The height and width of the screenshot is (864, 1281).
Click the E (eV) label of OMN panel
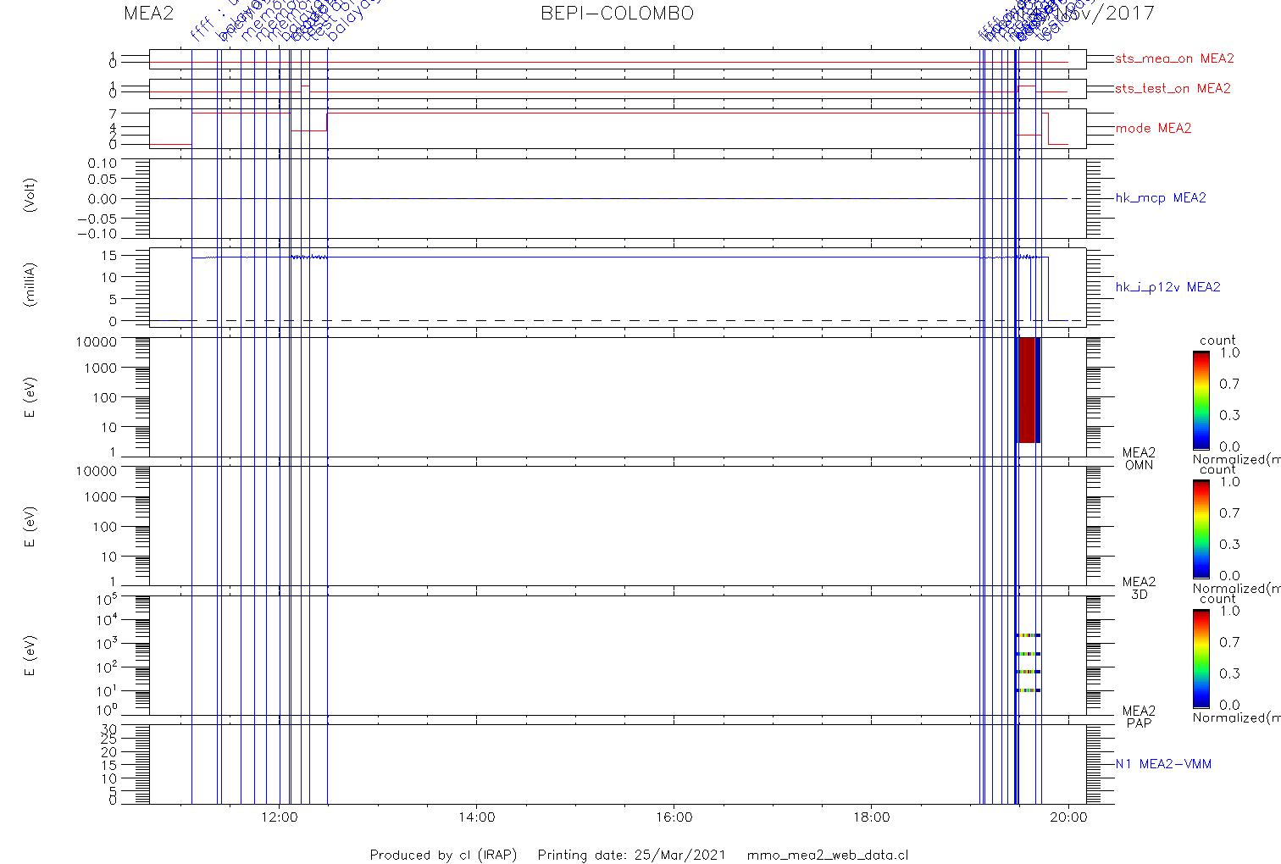[30, 396]
